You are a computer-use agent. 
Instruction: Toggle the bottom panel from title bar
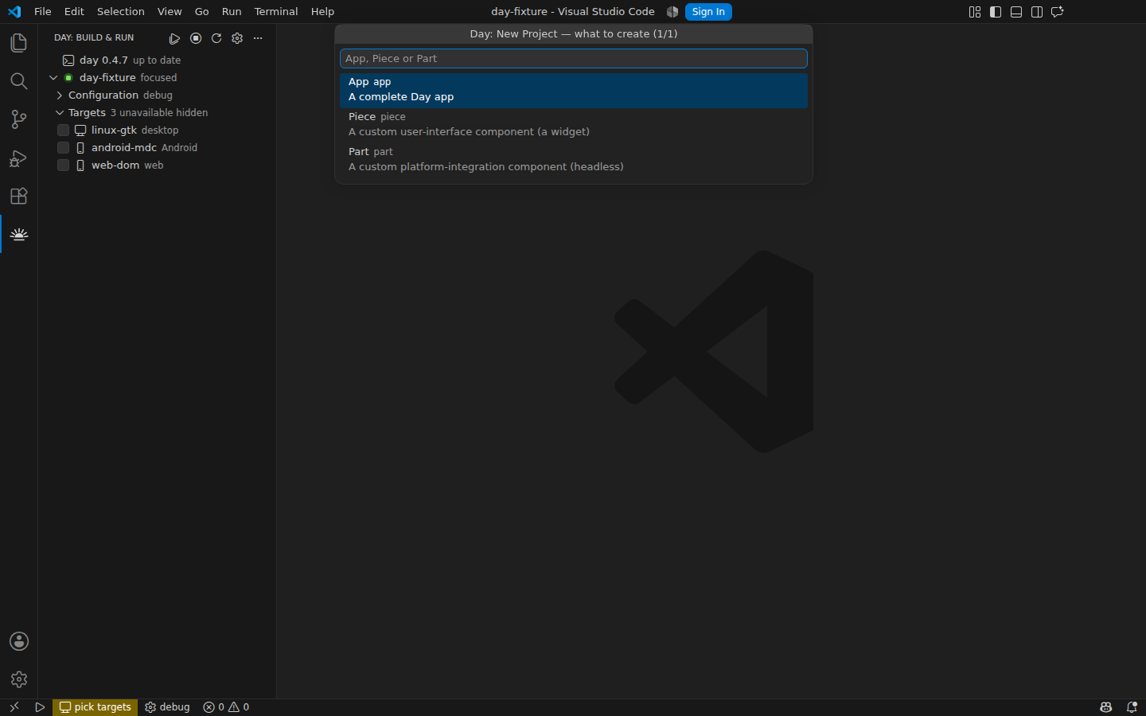[x=1016, y=12]
